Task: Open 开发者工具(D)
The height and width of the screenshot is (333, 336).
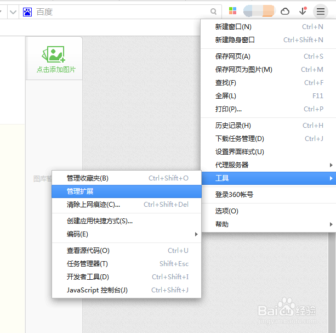Action: [127, 277]
